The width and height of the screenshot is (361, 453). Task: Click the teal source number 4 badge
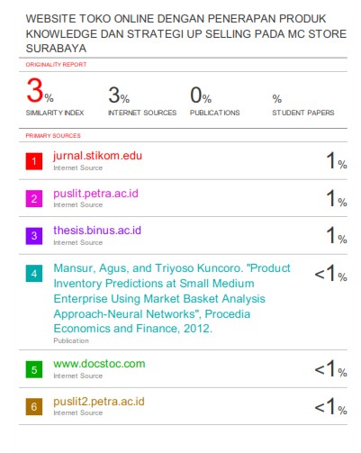(34, 273)
